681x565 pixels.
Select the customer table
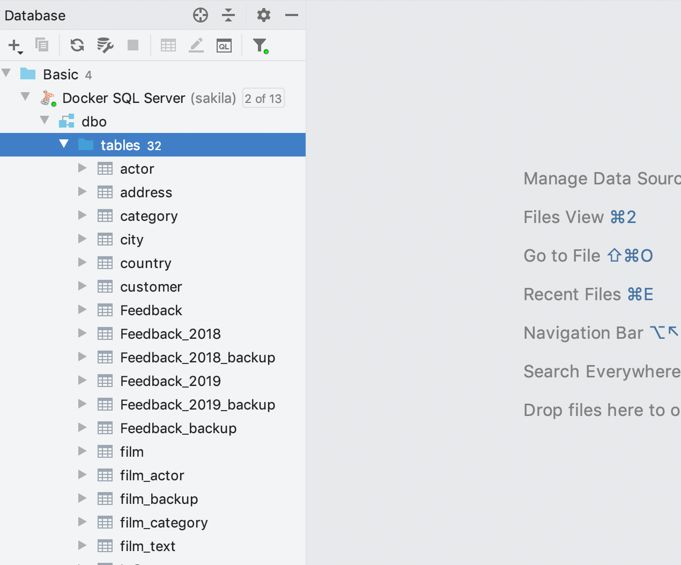(151, 287)
